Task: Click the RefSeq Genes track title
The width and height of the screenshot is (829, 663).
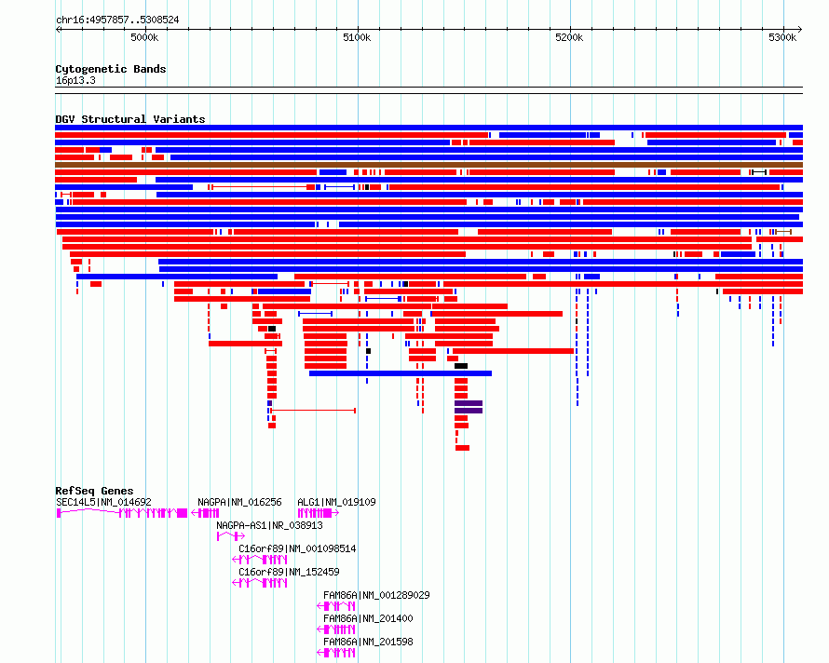Action: click(94, 491)
